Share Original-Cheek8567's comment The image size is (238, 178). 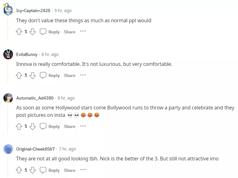coord(70,170)
